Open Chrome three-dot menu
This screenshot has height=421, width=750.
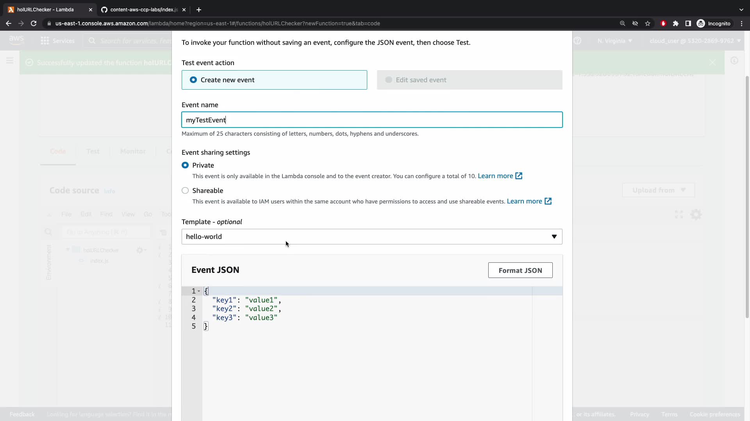pos(741,23)
